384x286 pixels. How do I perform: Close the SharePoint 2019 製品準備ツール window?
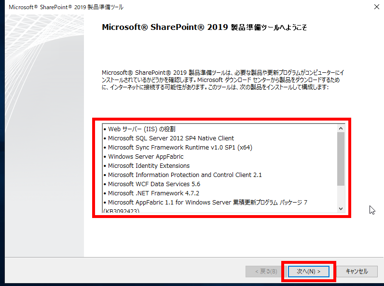coord(376,7)
